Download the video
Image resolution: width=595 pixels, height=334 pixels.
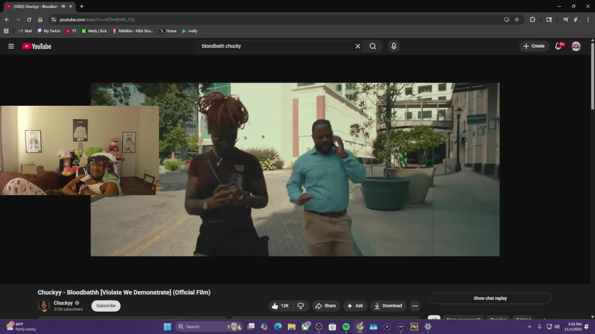click(x=389, y=306)
